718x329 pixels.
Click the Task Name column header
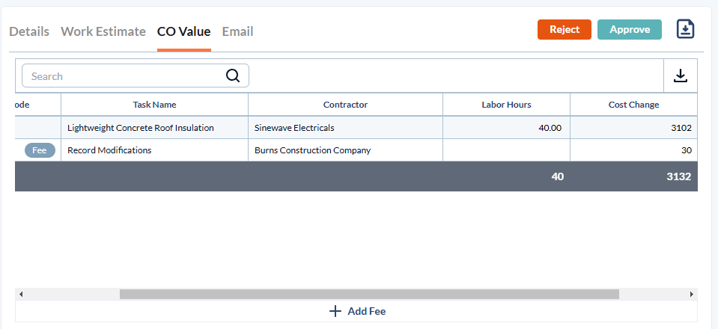[154, 105]
